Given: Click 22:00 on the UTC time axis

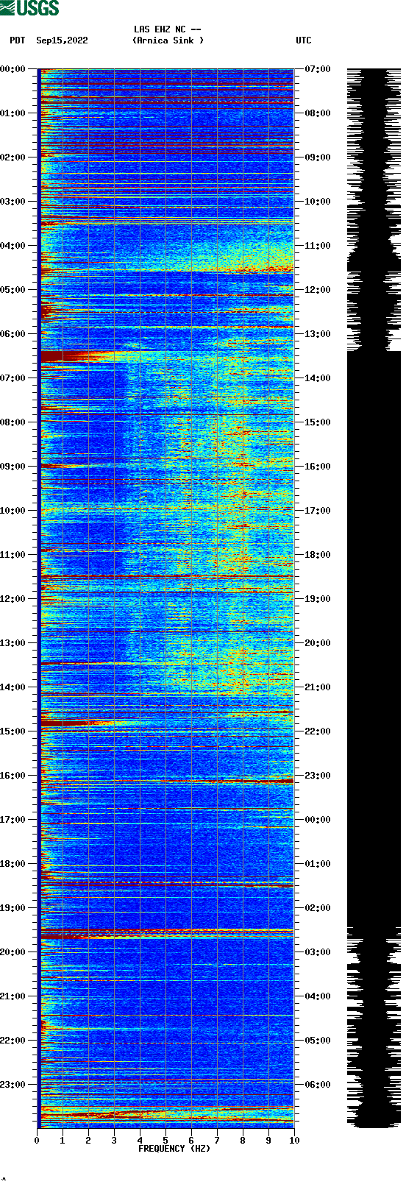Looking at the screenshot, I should [x=318, y=731].
